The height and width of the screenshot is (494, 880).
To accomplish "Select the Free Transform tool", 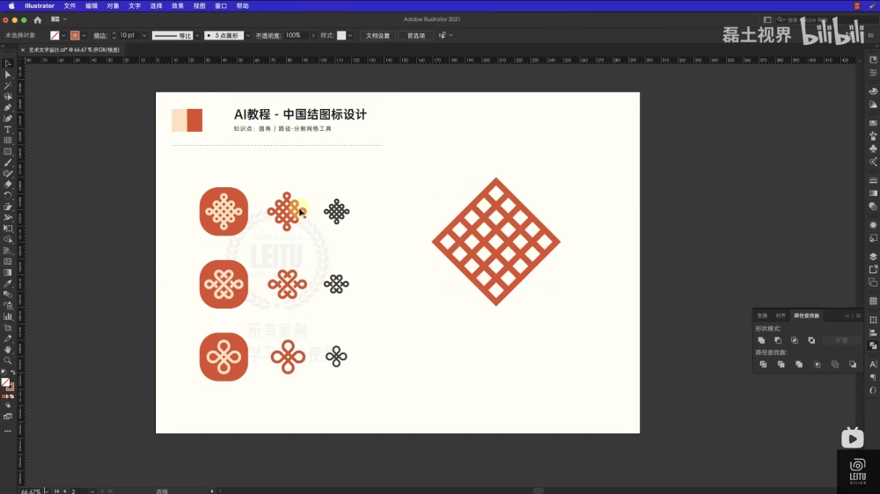I will [x=8, y=229].
